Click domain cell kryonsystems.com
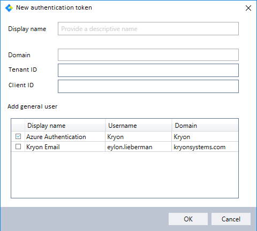 click(x=200, y=147)
